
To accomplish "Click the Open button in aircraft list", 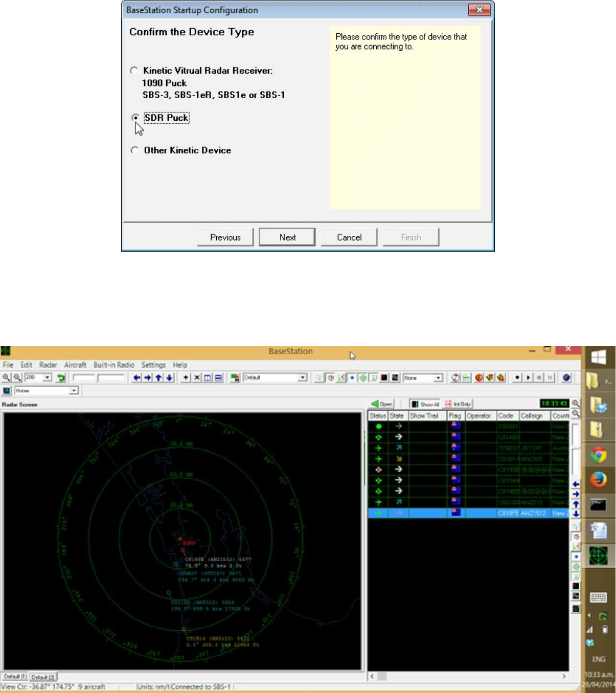I will [x=382, y=404].
